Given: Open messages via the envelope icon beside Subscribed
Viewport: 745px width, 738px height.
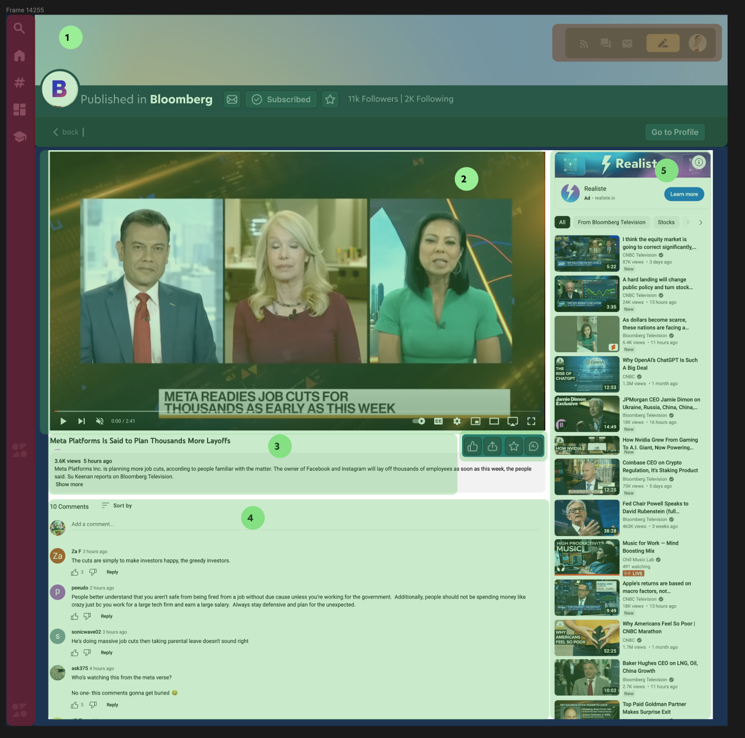Looking at the screenshot, I should pyautogui.click(x=232, y=99).
